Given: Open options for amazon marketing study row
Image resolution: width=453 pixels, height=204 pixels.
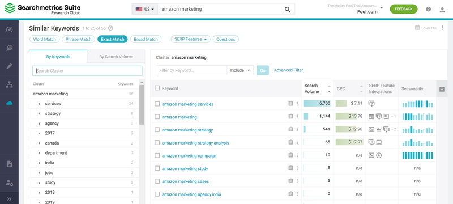Looking at the screenshot, I should [x=297, y=168].
